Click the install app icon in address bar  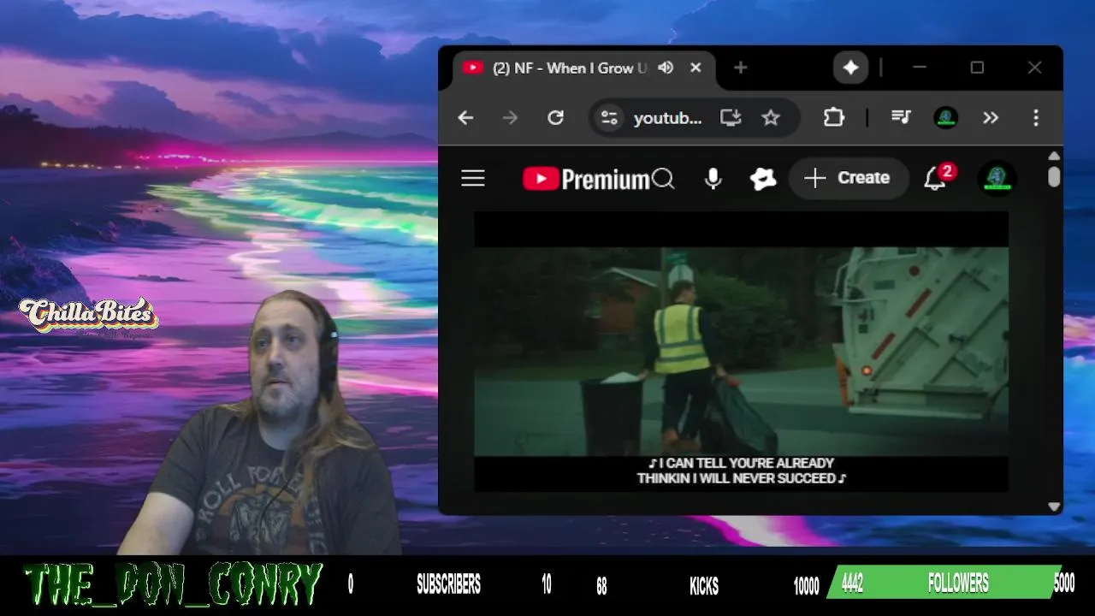731,118
